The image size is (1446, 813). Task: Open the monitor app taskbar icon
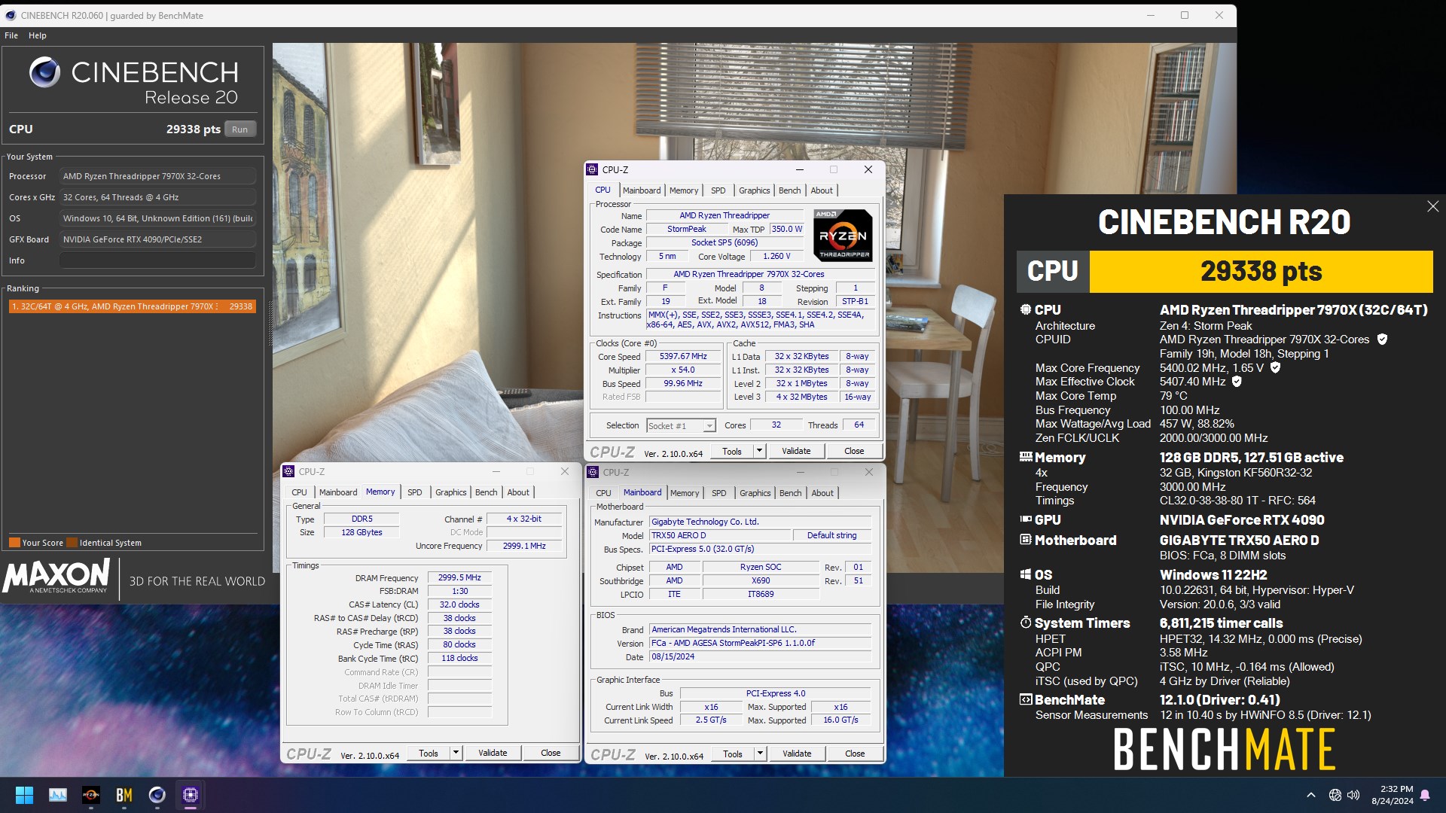(x=58, y=795)
